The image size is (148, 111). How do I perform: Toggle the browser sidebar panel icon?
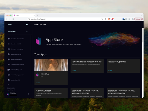129,19
